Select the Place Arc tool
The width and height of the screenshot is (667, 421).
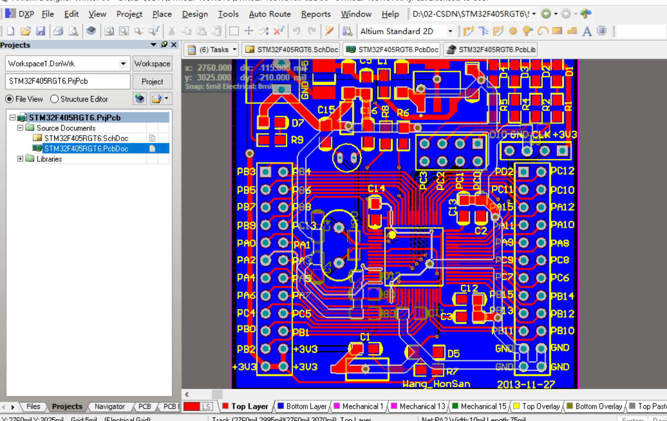543,31
